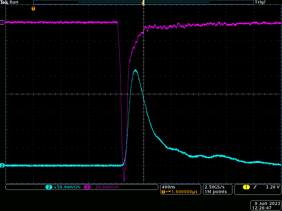Click the 400ns timebase readout
This screenshot has width=282, height=211.
click(168, 187)
